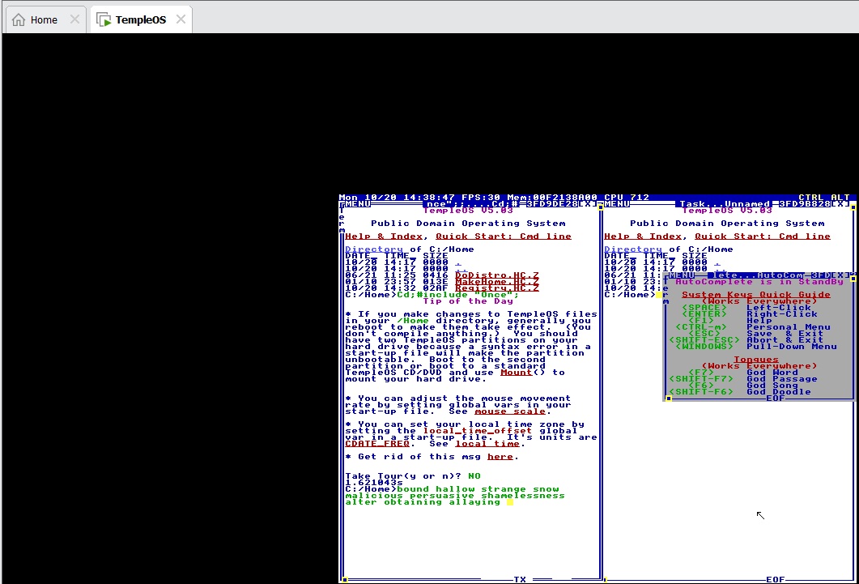Click the date/time readout in top status bar
The height and width of the screenshot is (584, 859).
(x=397, y=197)
